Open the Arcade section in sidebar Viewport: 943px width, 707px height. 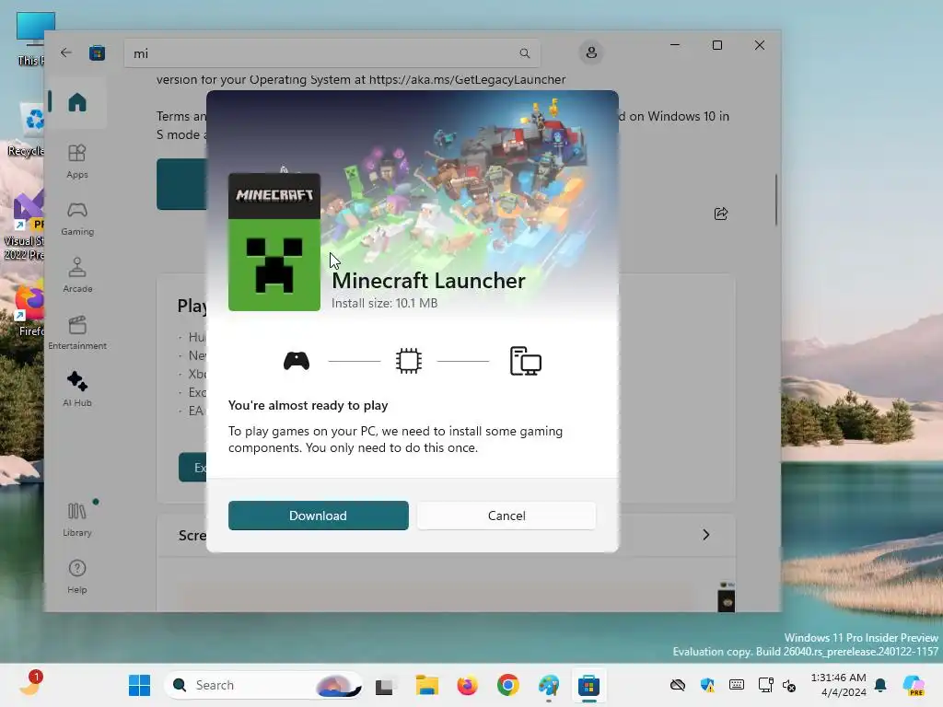coord(77,275)
